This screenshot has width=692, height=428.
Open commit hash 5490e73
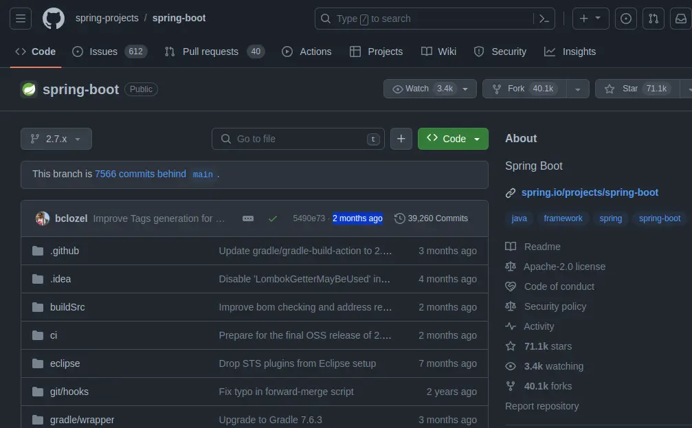(309, 218)
